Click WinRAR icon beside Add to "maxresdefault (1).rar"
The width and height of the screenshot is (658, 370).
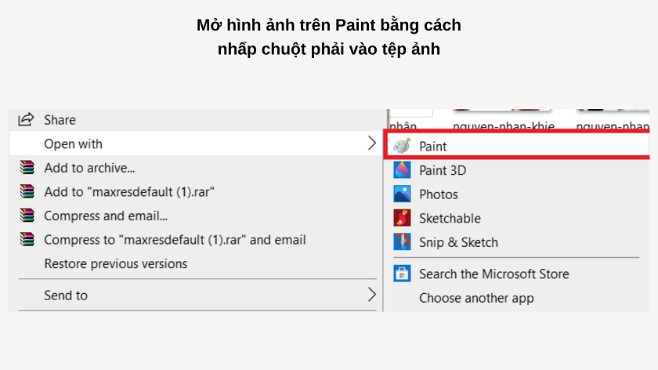(27, 191)
